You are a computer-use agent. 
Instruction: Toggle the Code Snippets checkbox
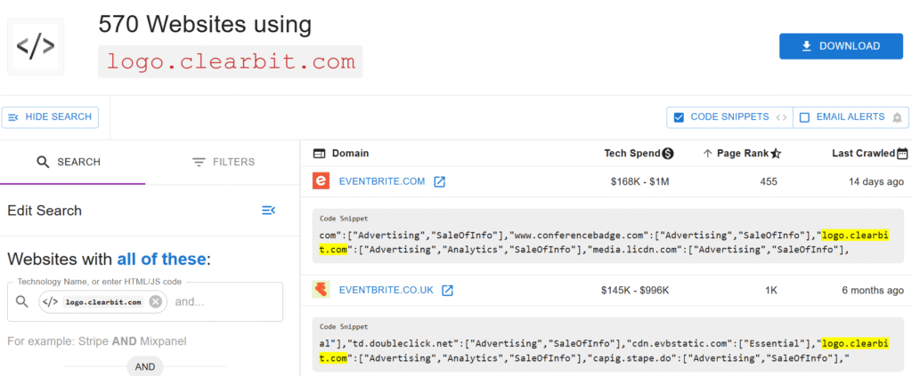click(679, 117)
